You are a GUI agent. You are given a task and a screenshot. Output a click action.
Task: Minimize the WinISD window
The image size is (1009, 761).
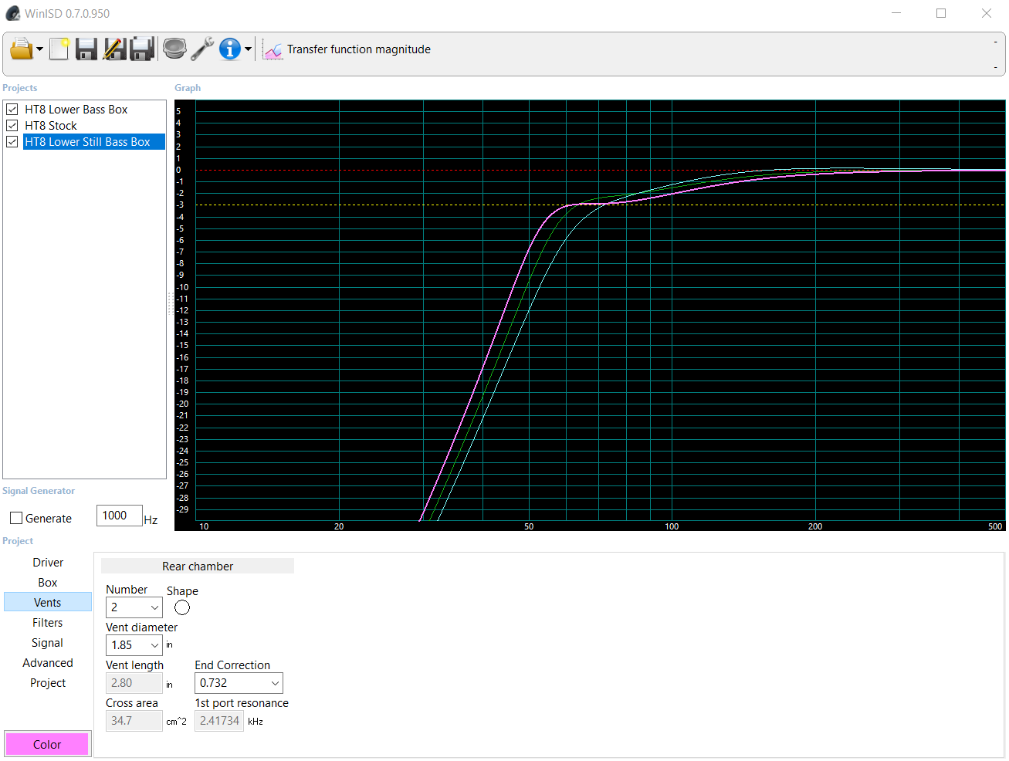tap(896, 13)
